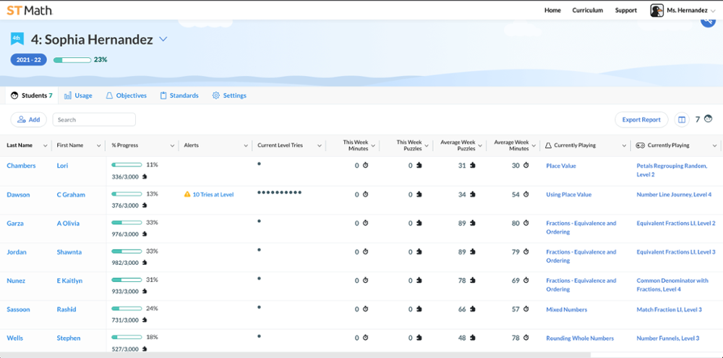723x358 pixels.
Task: Open the Alerts column dropdown
Action: 246,146
